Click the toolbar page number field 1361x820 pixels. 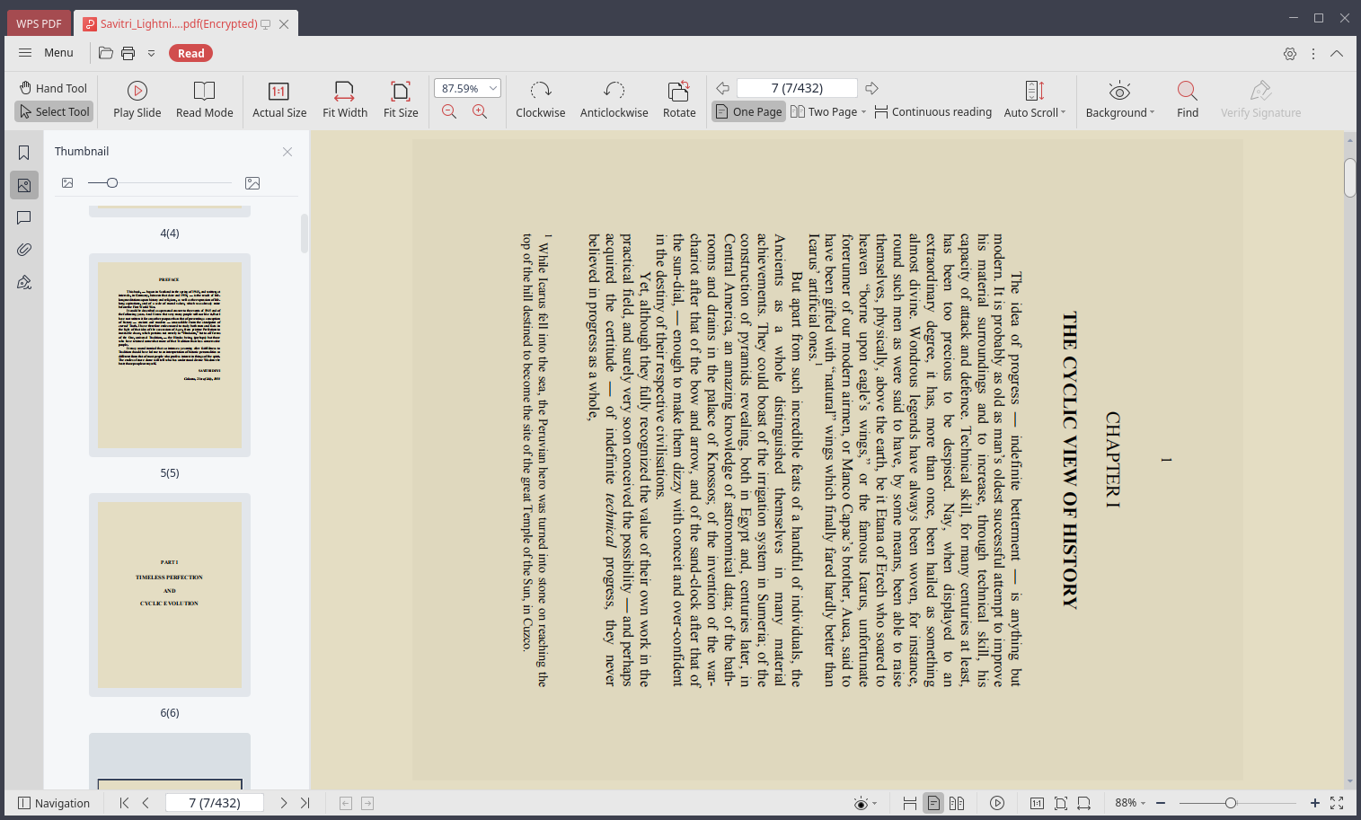click(x=797, y=88)
